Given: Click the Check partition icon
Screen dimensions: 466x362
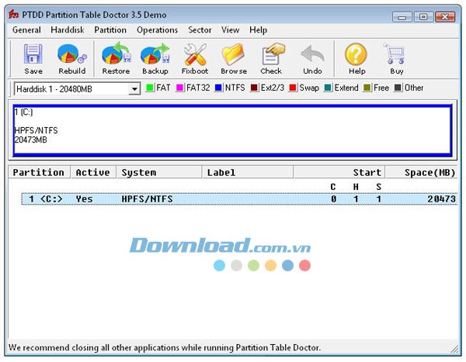Looking at the screenshot, I should click(271, 59).
